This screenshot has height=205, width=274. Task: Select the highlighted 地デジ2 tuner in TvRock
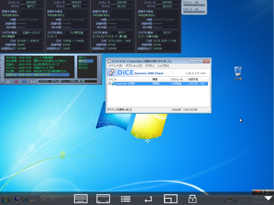point(86,61)
